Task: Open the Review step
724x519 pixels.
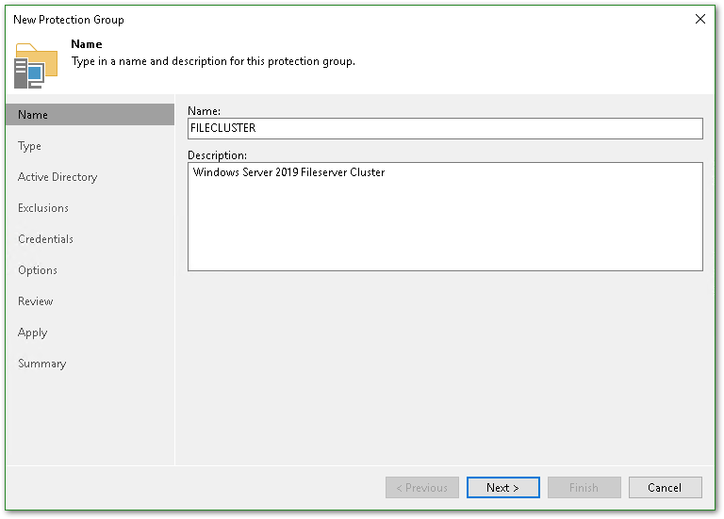Action: 36,301
